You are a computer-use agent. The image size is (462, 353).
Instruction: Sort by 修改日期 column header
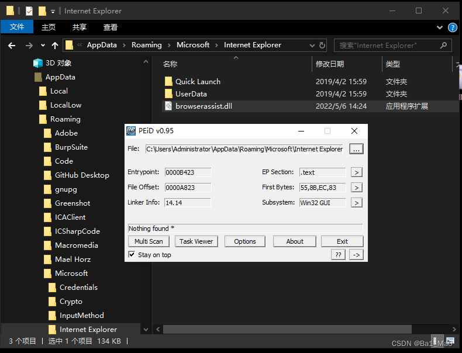click(x=330, y=64)
